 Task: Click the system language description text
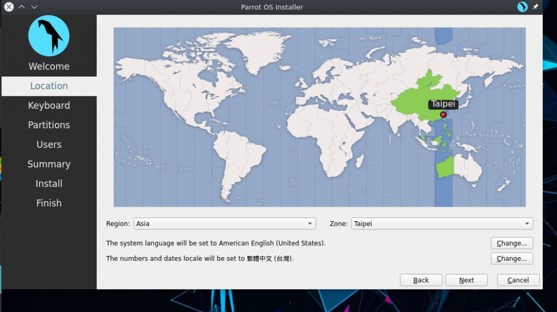(215, 243)
